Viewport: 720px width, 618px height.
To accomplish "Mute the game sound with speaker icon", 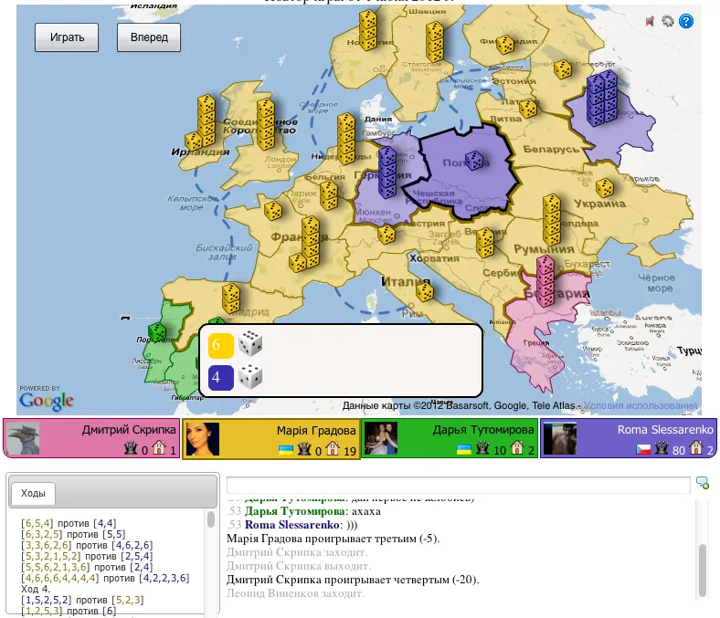I will (x=650, y=22).
